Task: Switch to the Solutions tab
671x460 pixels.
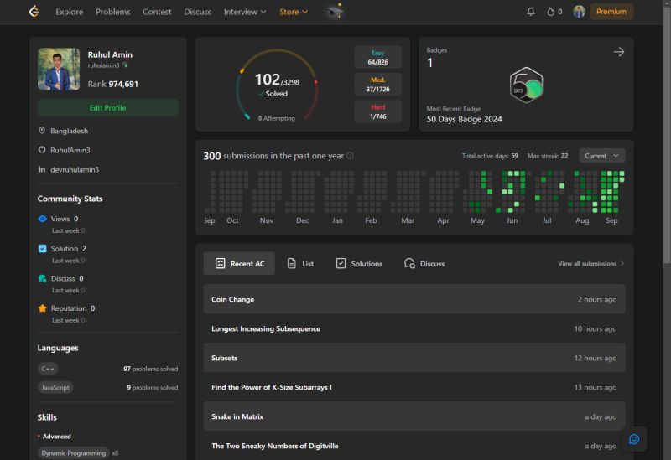Action: pos(359,263)
